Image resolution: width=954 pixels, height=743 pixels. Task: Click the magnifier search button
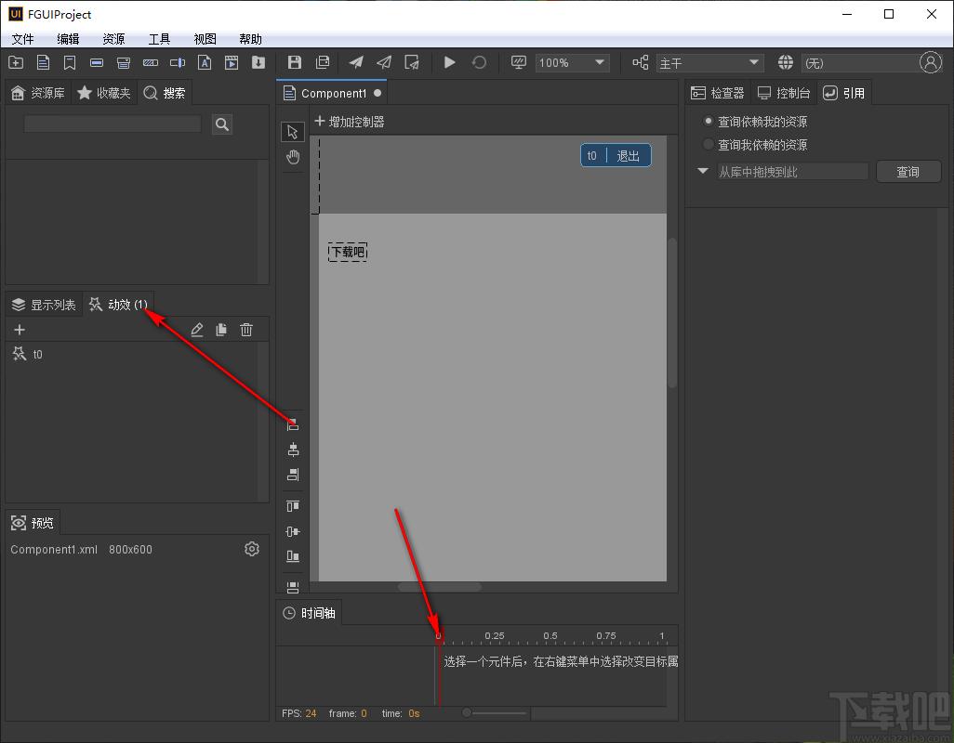pyautogui.click(x=222, y=124)
